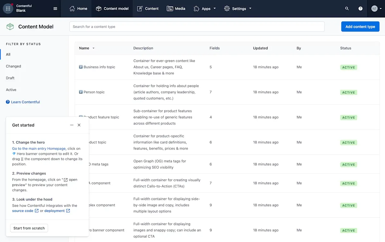Open the help question mark icon

pos(360,9)
